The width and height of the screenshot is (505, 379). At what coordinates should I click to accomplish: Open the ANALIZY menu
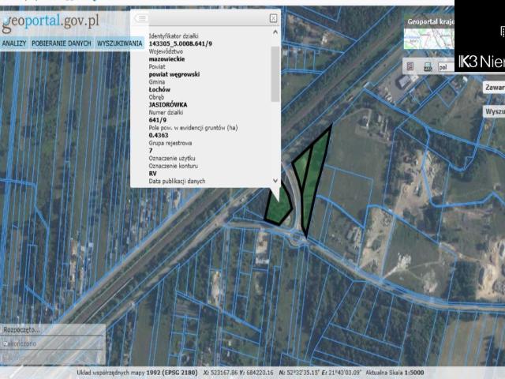click(x=13, y=43)
